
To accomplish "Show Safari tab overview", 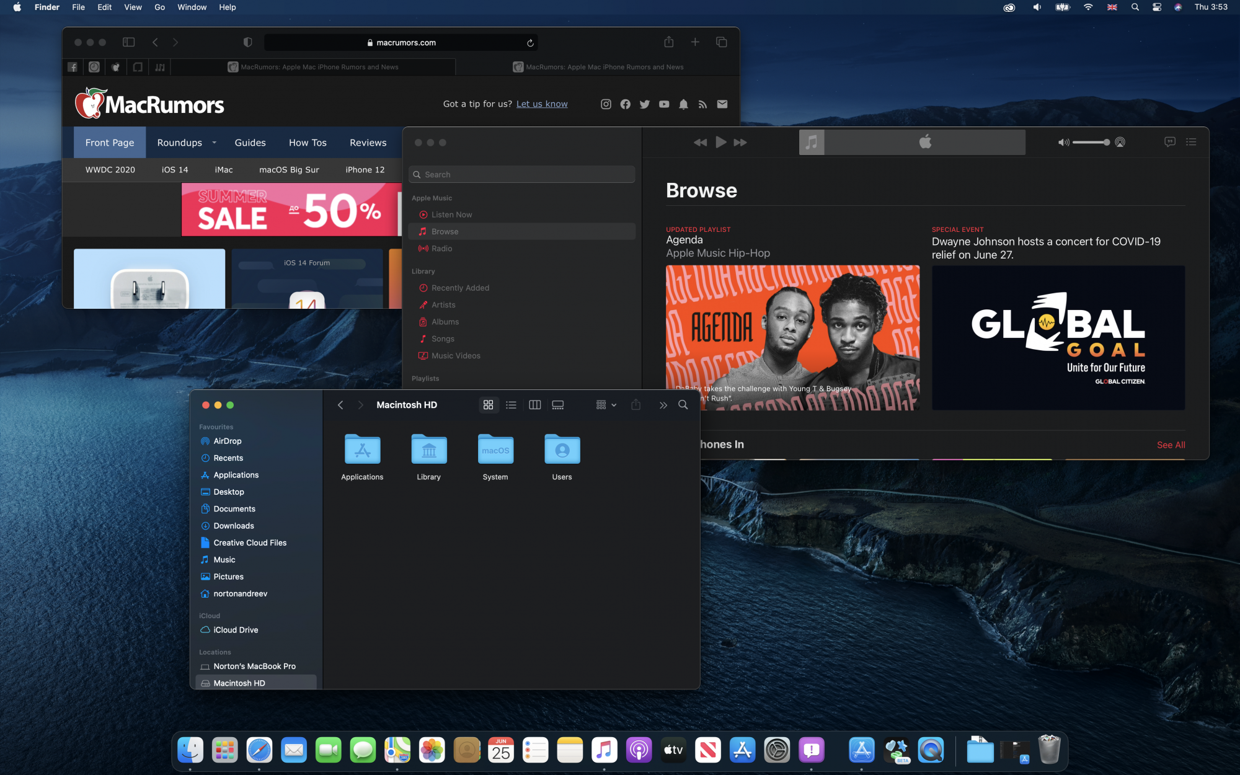I will [721, 42].
